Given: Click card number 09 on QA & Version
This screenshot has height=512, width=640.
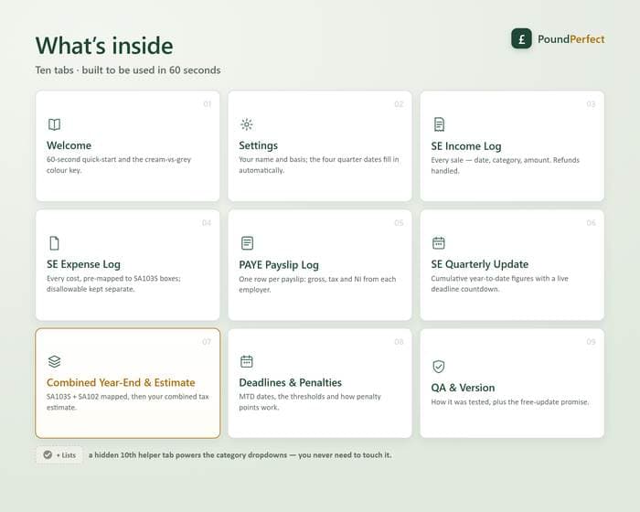Looking at the screenshot, I should click(591, 342).
